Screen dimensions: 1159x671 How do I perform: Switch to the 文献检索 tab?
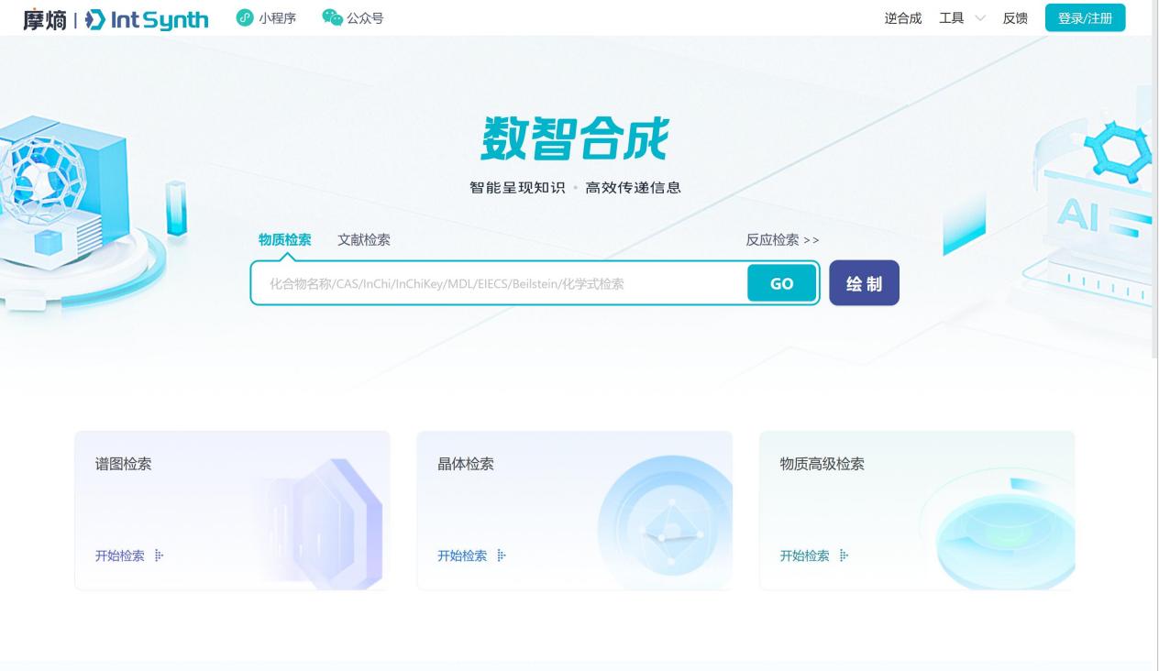tap(364, 239)
